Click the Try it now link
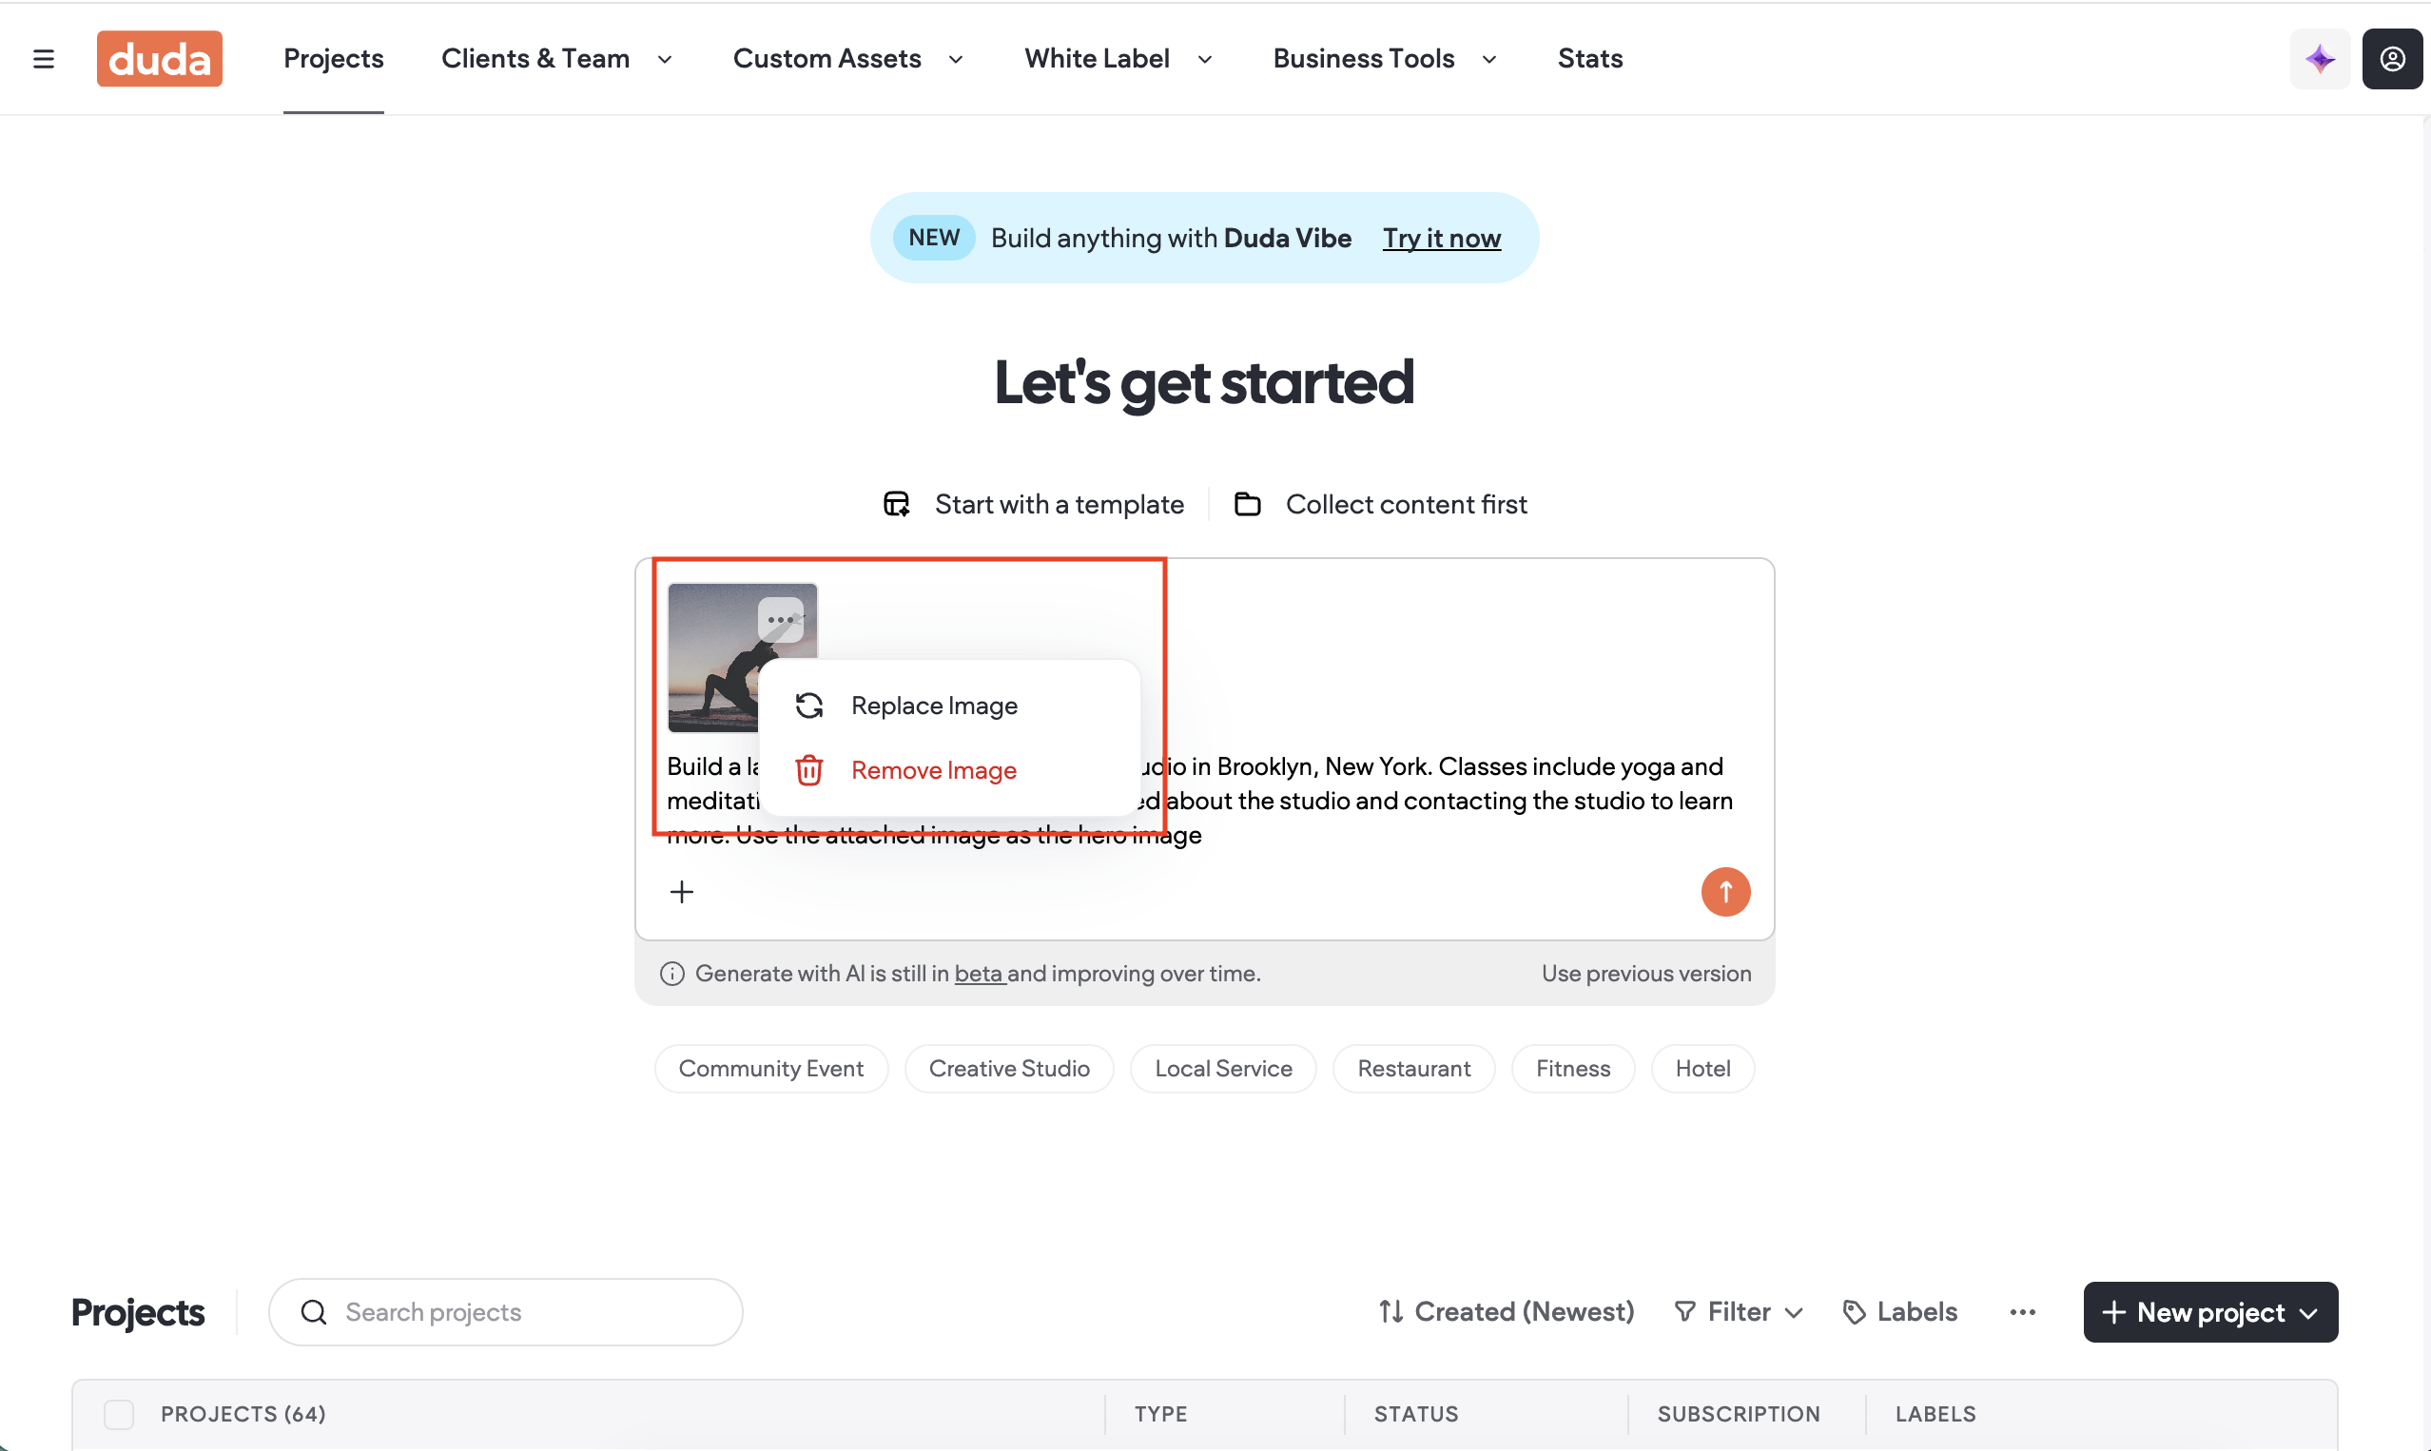 click(1442, 239)
